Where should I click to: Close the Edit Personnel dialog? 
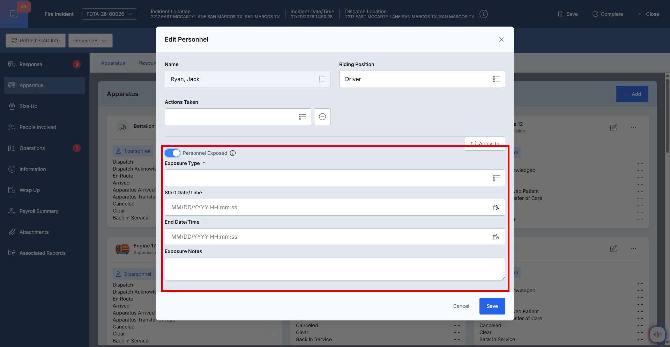click(x=501, y=39)
